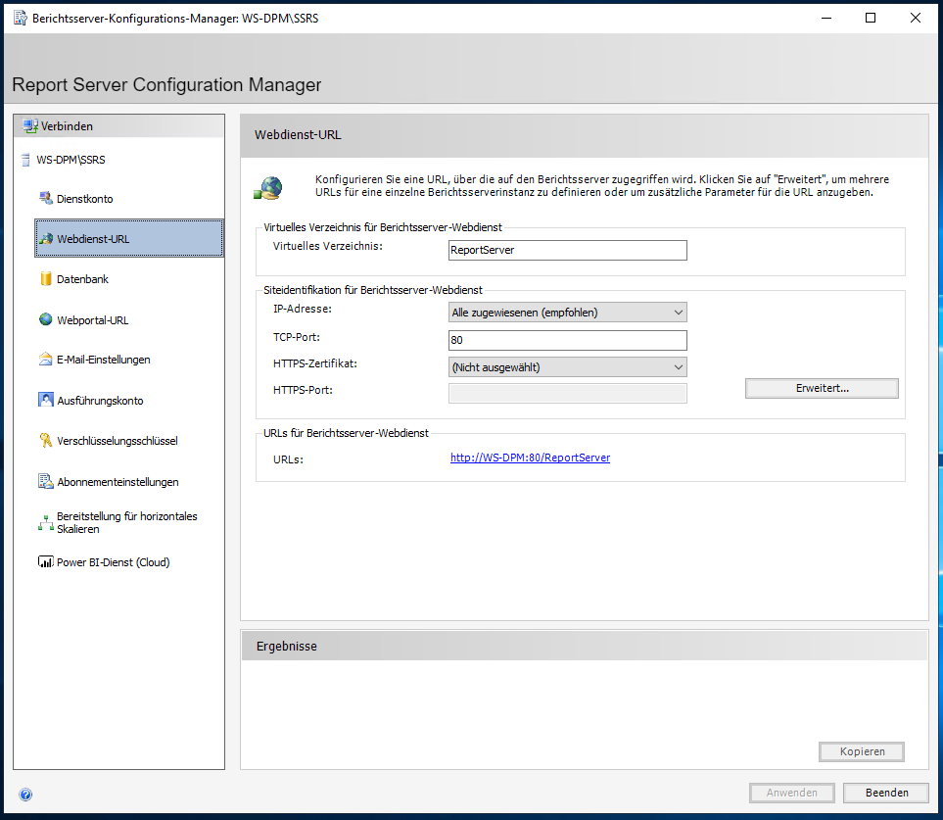Click the Ergebnisse panel header

(584, 646)
